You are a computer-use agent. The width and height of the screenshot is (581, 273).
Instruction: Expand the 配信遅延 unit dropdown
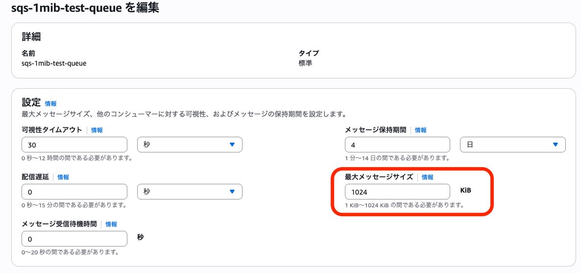(x=190, y=192)
